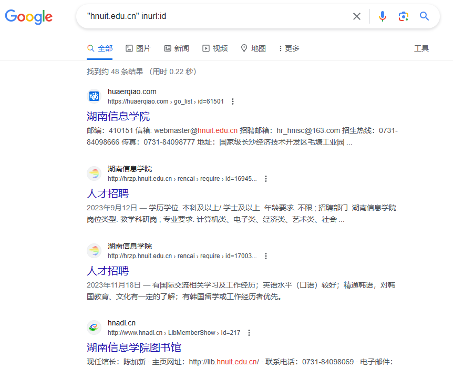The width and height of the screenshot is (453, 368).
Task: Click the hnadl.cn site name text
Action: pyautogui.click(x=121, y=323)
